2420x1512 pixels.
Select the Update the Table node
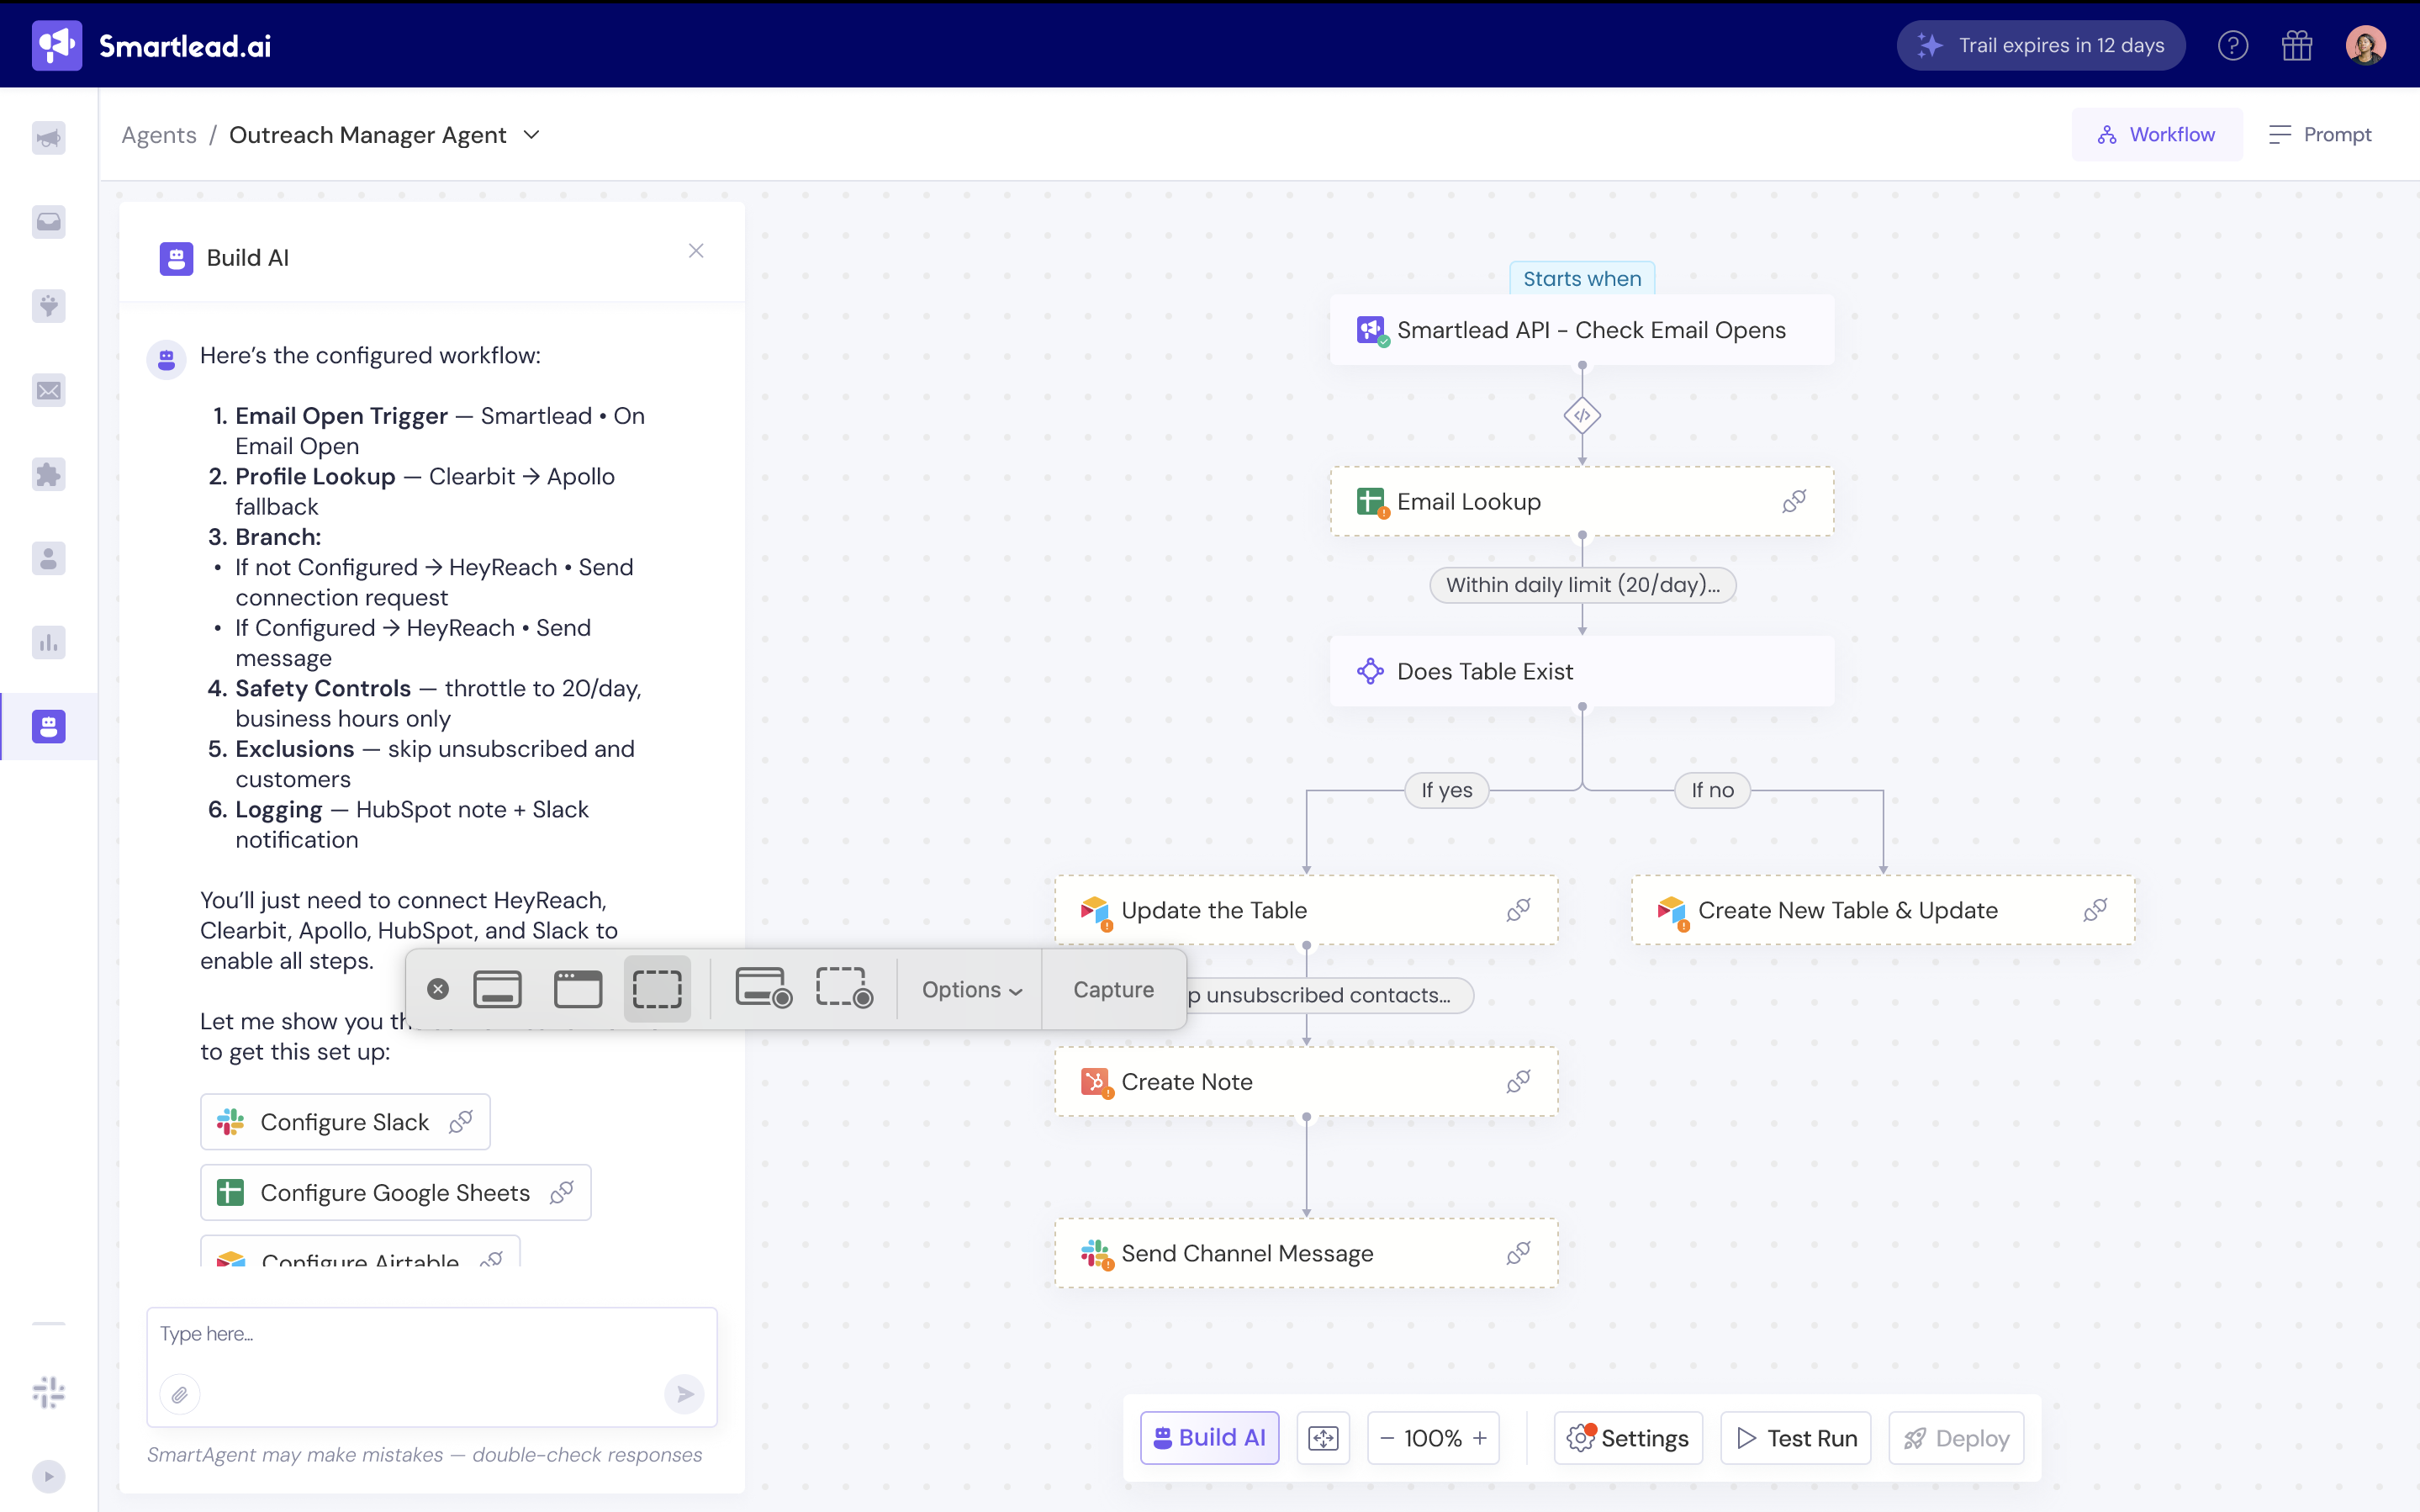(1307, 910)
